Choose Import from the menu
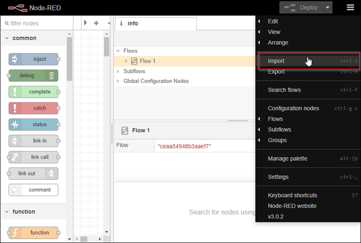This screenshot has height=243, width=361. (x=276, y=61)
